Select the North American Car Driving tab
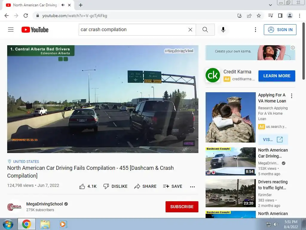This screenshot has height=230, width=306. coord(35,5)
